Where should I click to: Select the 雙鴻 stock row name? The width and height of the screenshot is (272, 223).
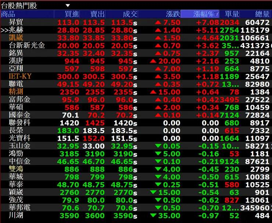pyautogui.click(x=16, y=169)
